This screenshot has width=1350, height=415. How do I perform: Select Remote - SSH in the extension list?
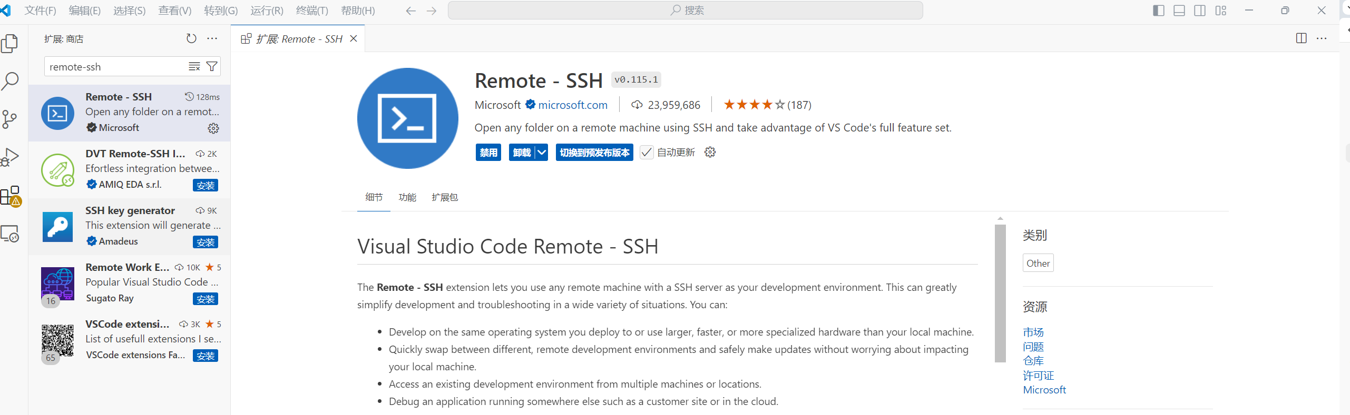pos(130,113)
